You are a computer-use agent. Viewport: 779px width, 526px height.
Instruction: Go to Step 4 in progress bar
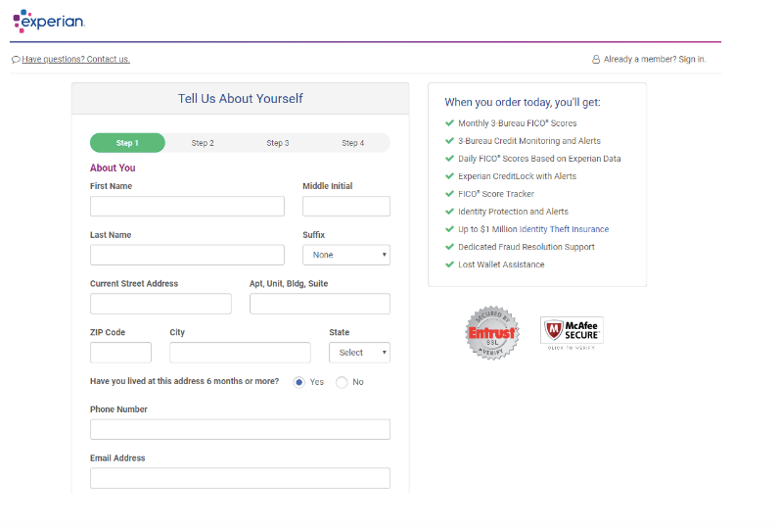pyautogui.click(x=352, y=143)
